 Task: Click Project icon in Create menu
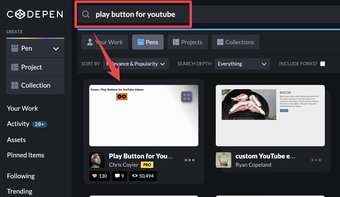click(15, 67)
